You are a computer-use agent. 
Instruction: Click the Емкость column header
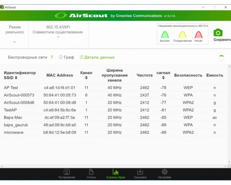coord(215,75)
